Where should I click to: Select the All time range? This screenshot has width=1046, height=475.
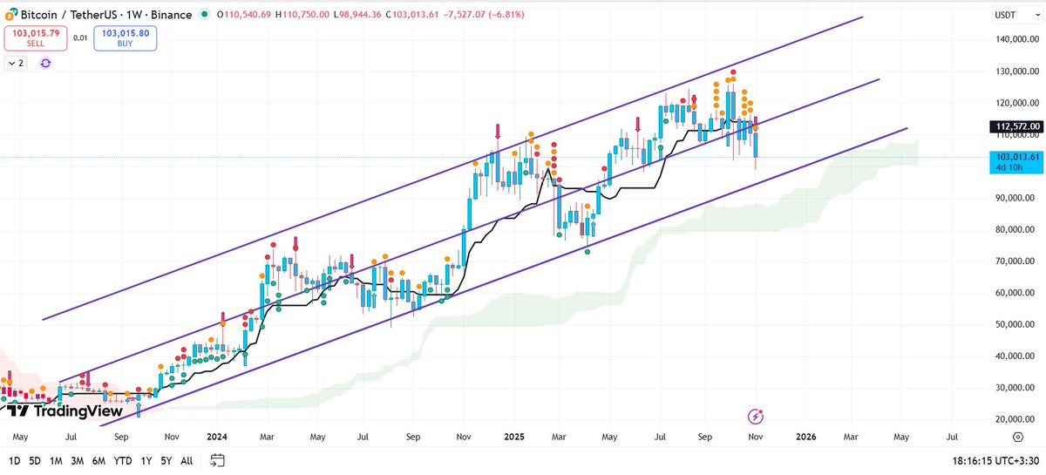187,460
